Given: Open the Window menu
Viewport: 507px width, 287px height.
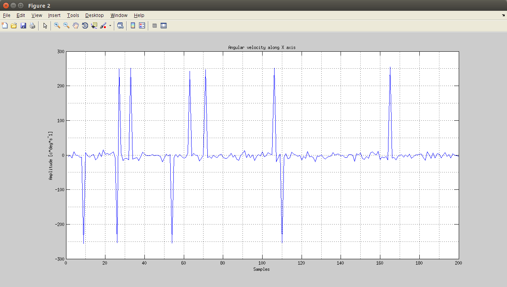Looking at the screenshot, I should point(119,15).
